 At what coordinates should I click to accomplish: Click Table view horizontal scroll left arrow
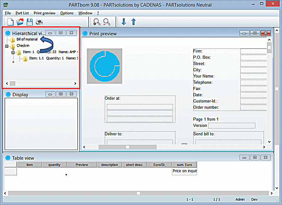[5, 193]
